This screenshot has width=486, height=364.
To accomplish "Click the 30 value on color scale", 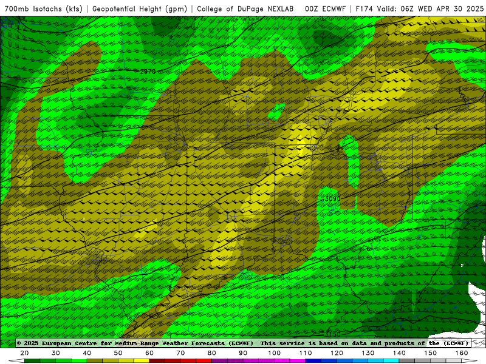I will [56, 353].
